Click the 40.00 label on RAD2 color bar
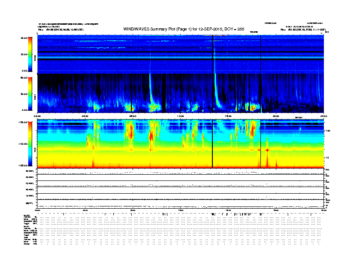The height and width of the screenshot is (270, 349). [x=24, y=38]
